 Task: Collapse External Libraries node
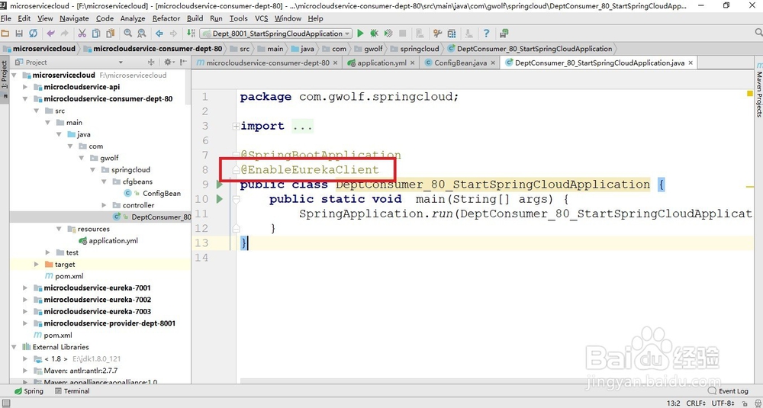tap(14, 347)
